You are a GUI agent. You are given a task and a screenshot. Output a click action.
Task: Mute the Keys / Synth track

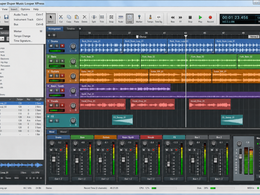point(51,90)
